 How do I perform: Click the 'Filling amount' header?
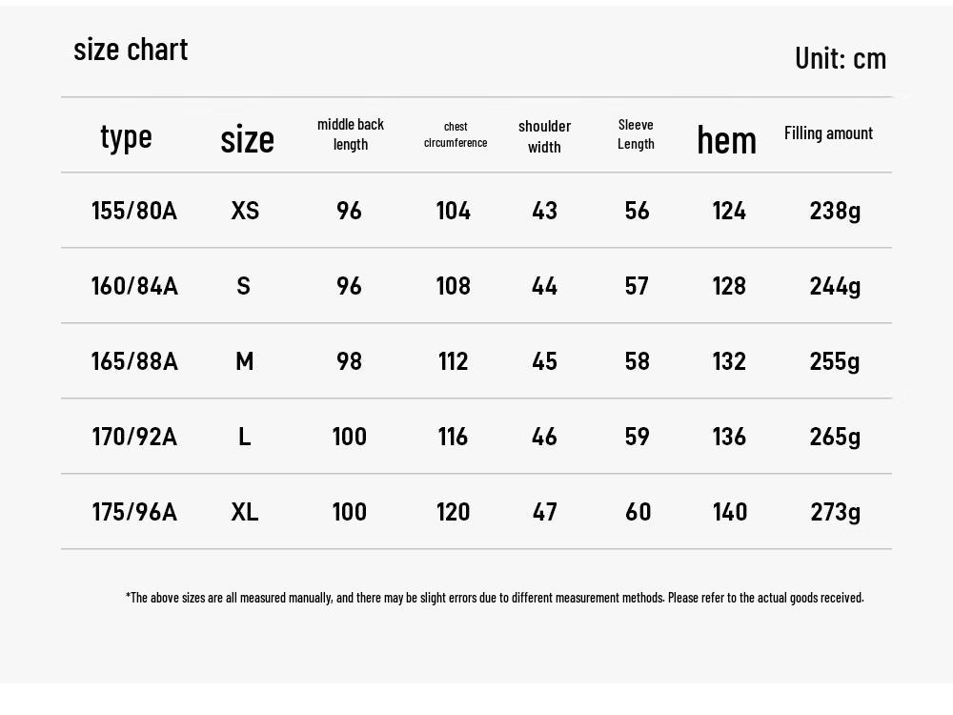[828, 133]
